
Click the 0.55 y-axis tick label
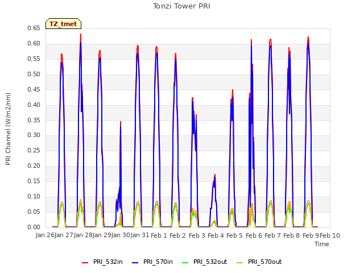tap(34, 59)
